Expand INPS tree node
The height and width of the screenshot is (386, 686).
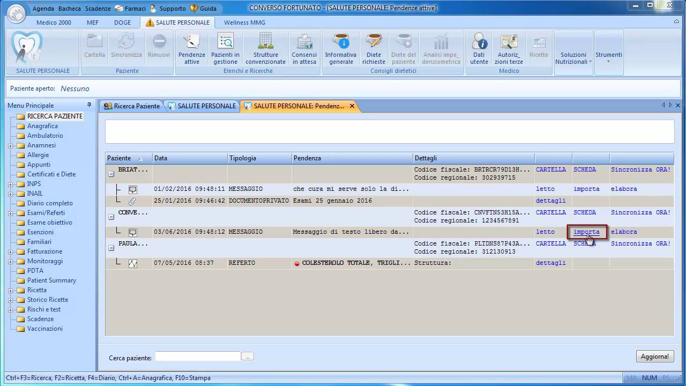point(10,184)
